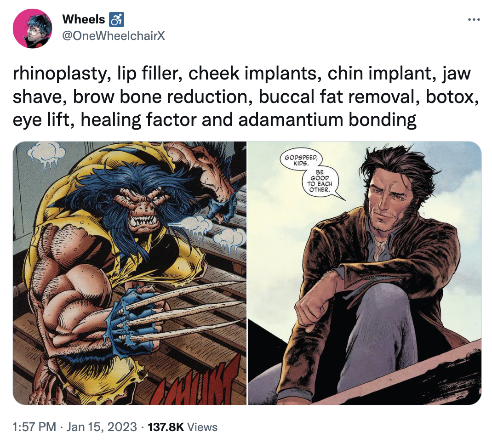Screen dimensions: 492x443
Task: Click the Wheels profile avatar
Action: click(x=32, y=28)
